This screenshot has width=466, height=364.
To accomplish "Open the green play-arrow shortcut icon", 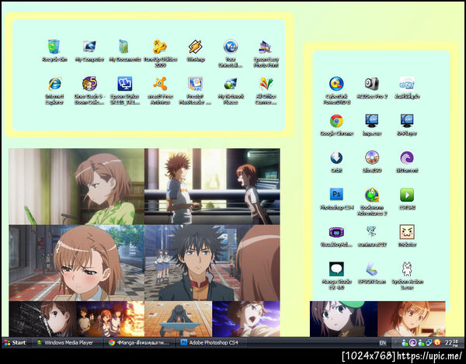I will tap(407, 195).
